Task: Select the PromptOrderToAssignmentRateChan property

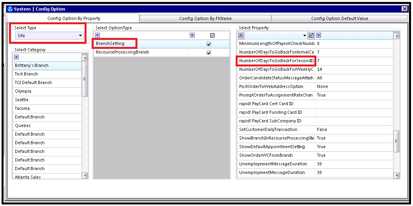Action: (276, 95)
